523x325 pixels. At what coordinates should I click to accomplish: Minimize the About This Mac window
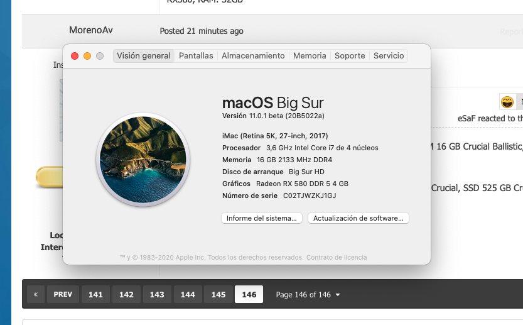[87, 56]
